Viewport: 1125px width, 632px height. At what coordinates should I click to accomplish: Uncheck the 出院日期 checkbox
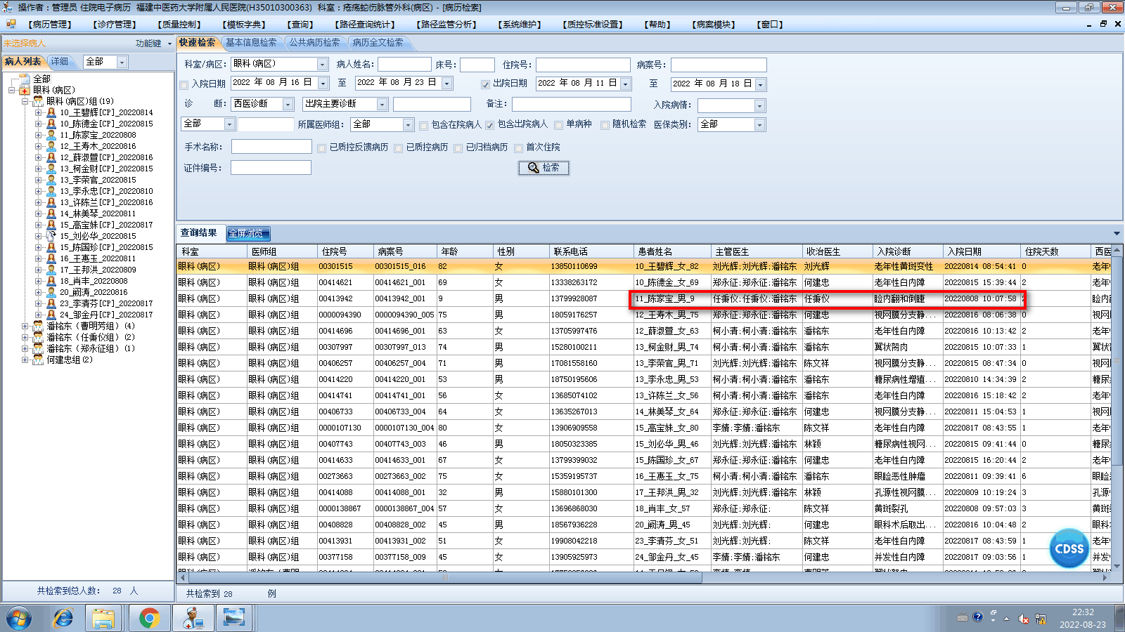pos(485,84)
